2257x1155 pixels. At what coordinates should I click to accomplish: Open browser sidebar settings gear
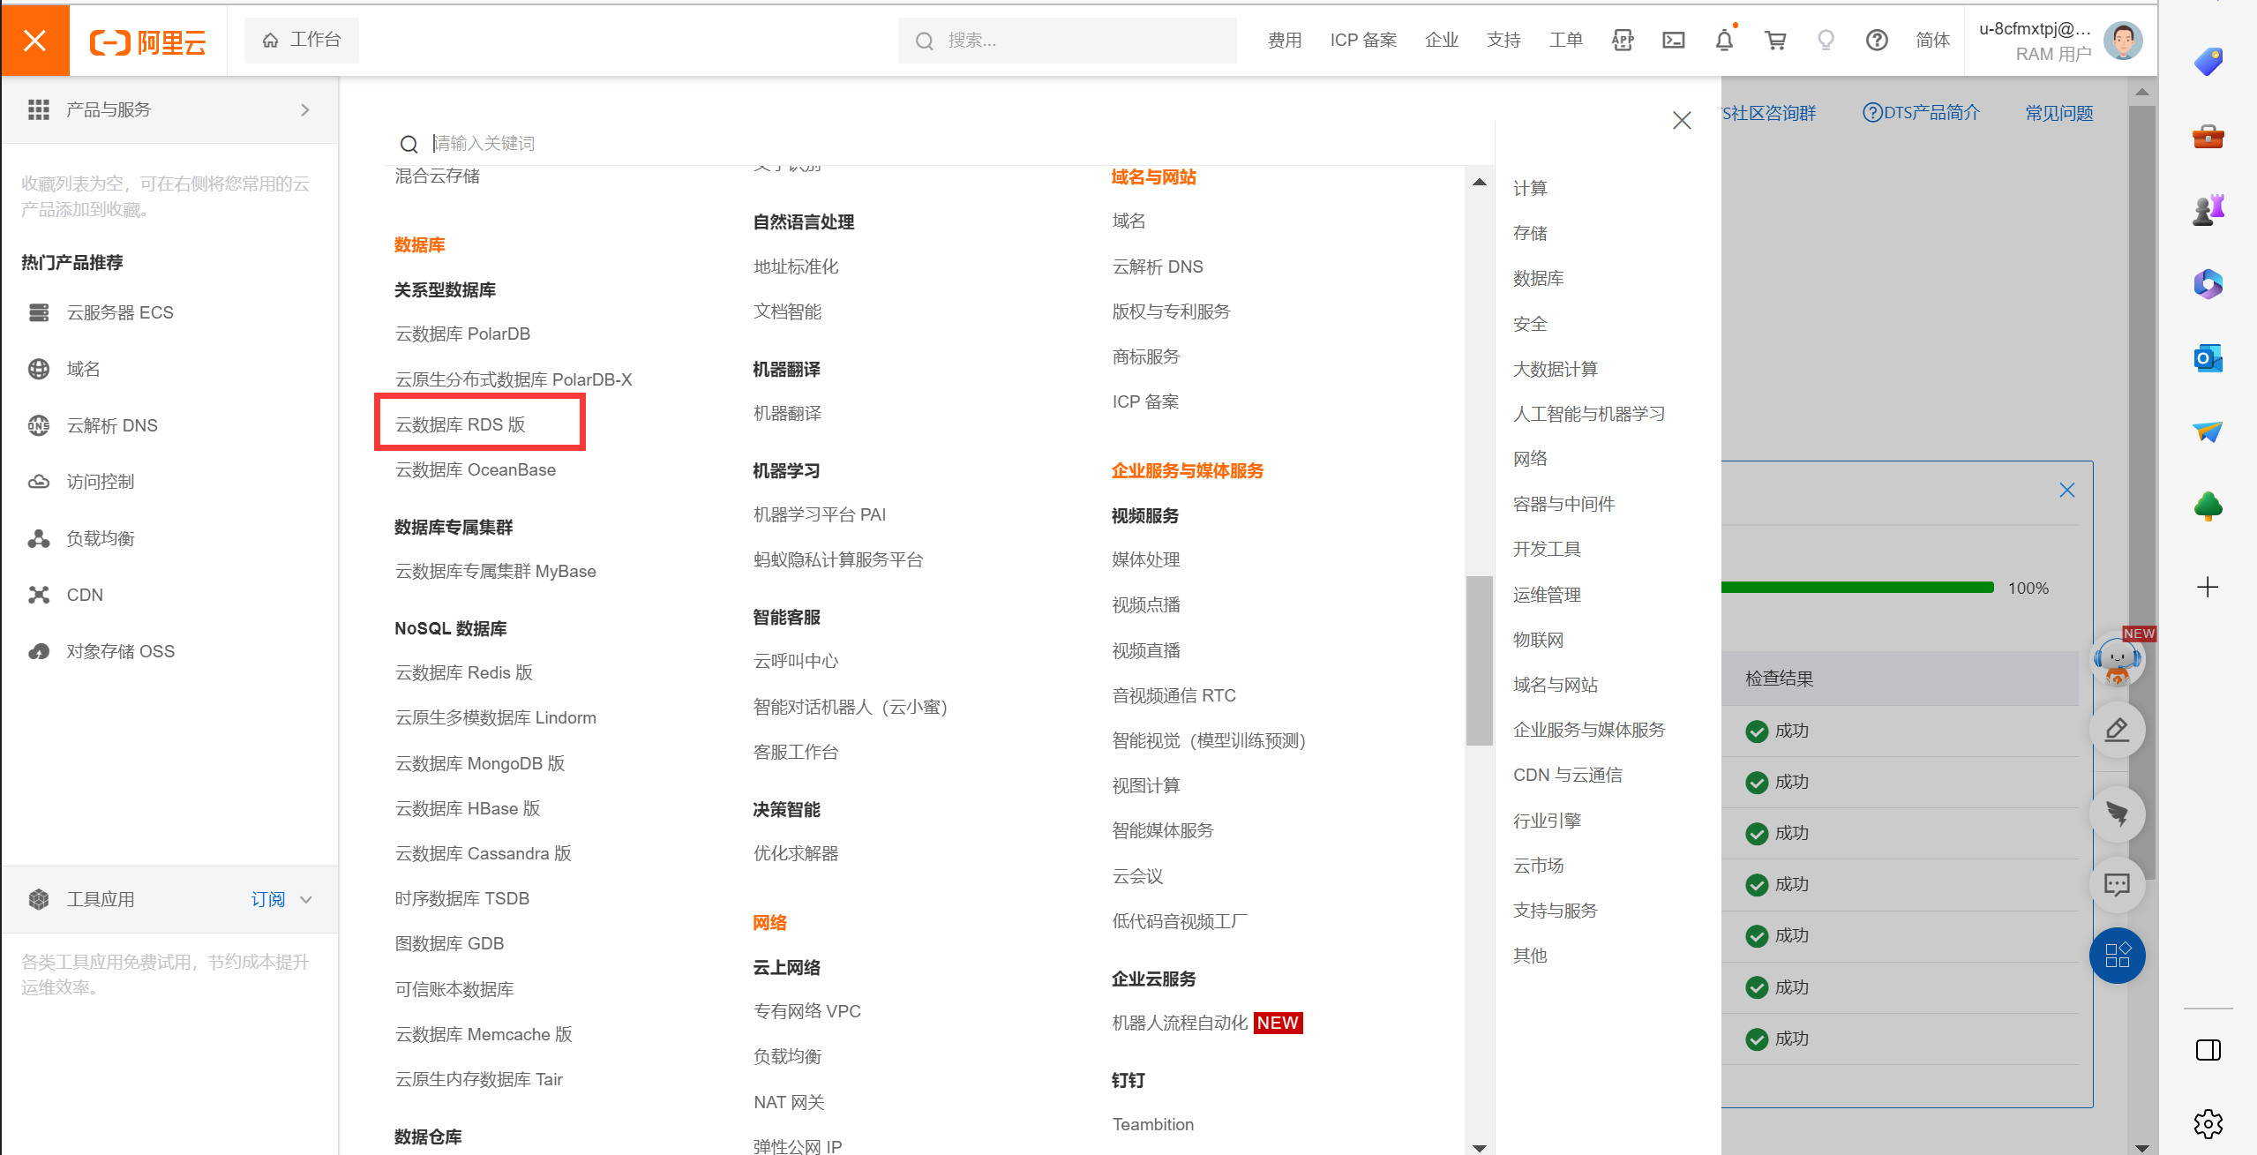2208,1123
